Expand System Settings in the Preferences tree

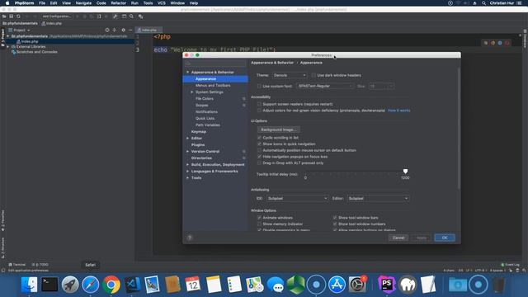192,92
